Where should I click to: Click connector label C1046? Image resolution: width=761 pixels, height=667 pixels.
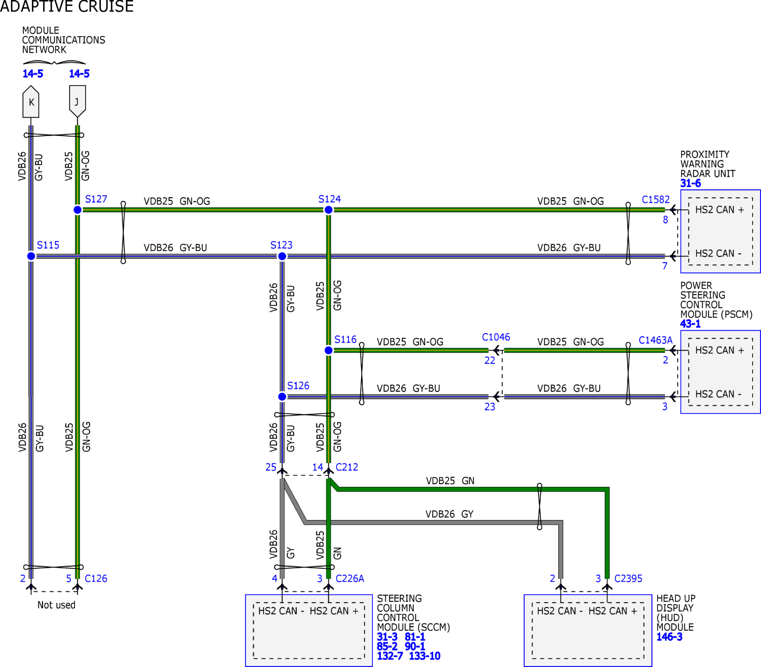tap(496, 337)
